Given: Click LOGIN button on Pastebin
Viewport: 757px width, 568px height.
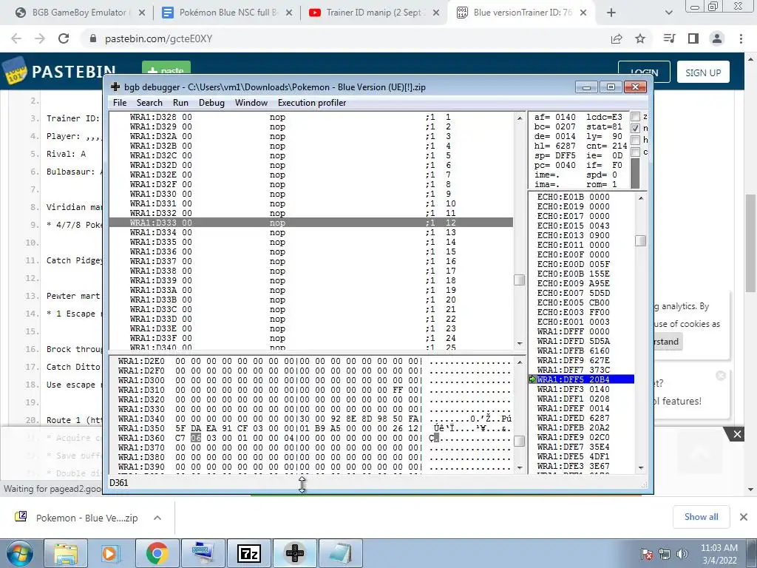Looking at the screenshot, I should [644, 72].
